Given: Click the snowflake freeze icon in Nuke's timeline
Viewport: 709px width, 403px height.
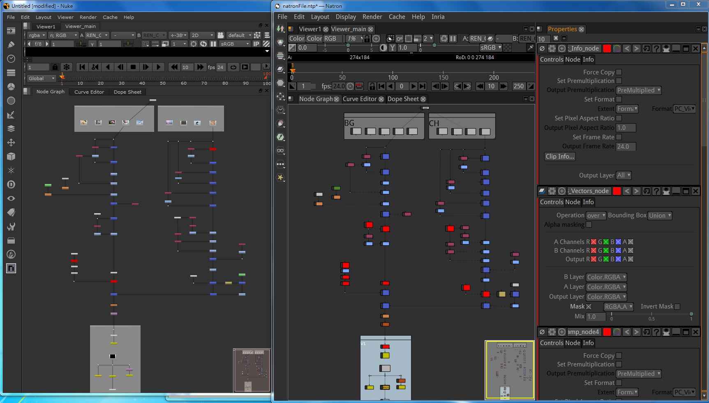Looking at the screenshot, I should (x=66, y=67).
